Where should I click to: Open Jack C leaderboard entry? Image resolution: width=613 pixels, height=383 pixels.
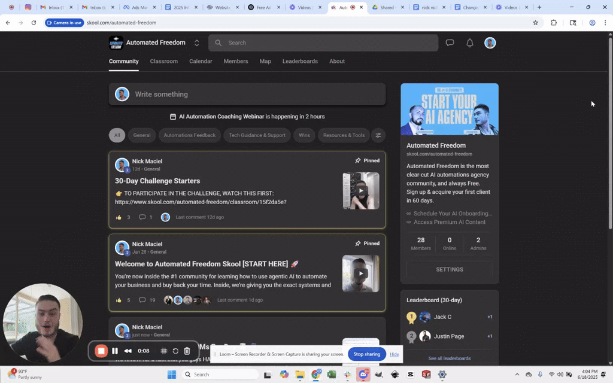tap(449, 317)
